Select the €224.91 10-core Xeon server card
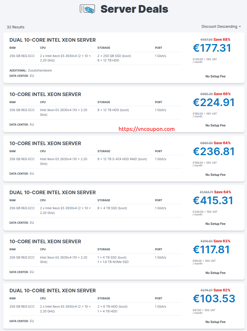Screen dimensions: 247x331 (124, 109)
